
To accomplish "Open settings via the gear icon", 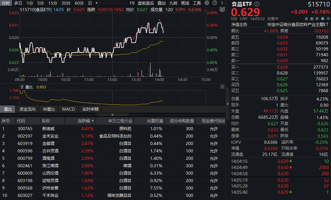I will point(206,3).
